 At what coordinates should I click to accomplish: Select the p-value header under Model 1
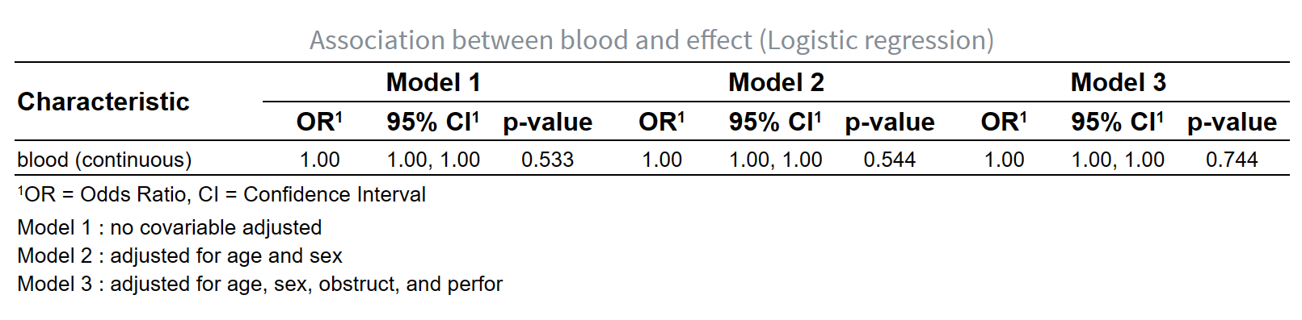tap(547, 123)
